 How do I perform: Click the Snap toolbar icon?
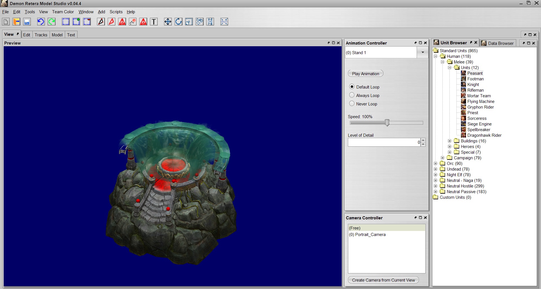click(x=224, y=22)
